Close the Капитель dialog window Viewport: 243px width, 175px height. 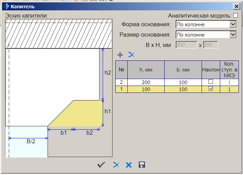pos(236,6)
